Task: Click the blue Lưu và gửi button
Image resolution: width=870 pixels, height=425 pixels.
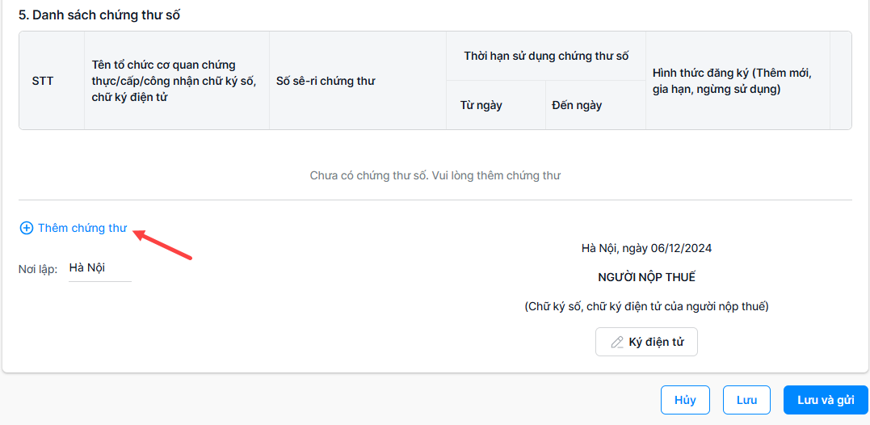Action: 826,400
